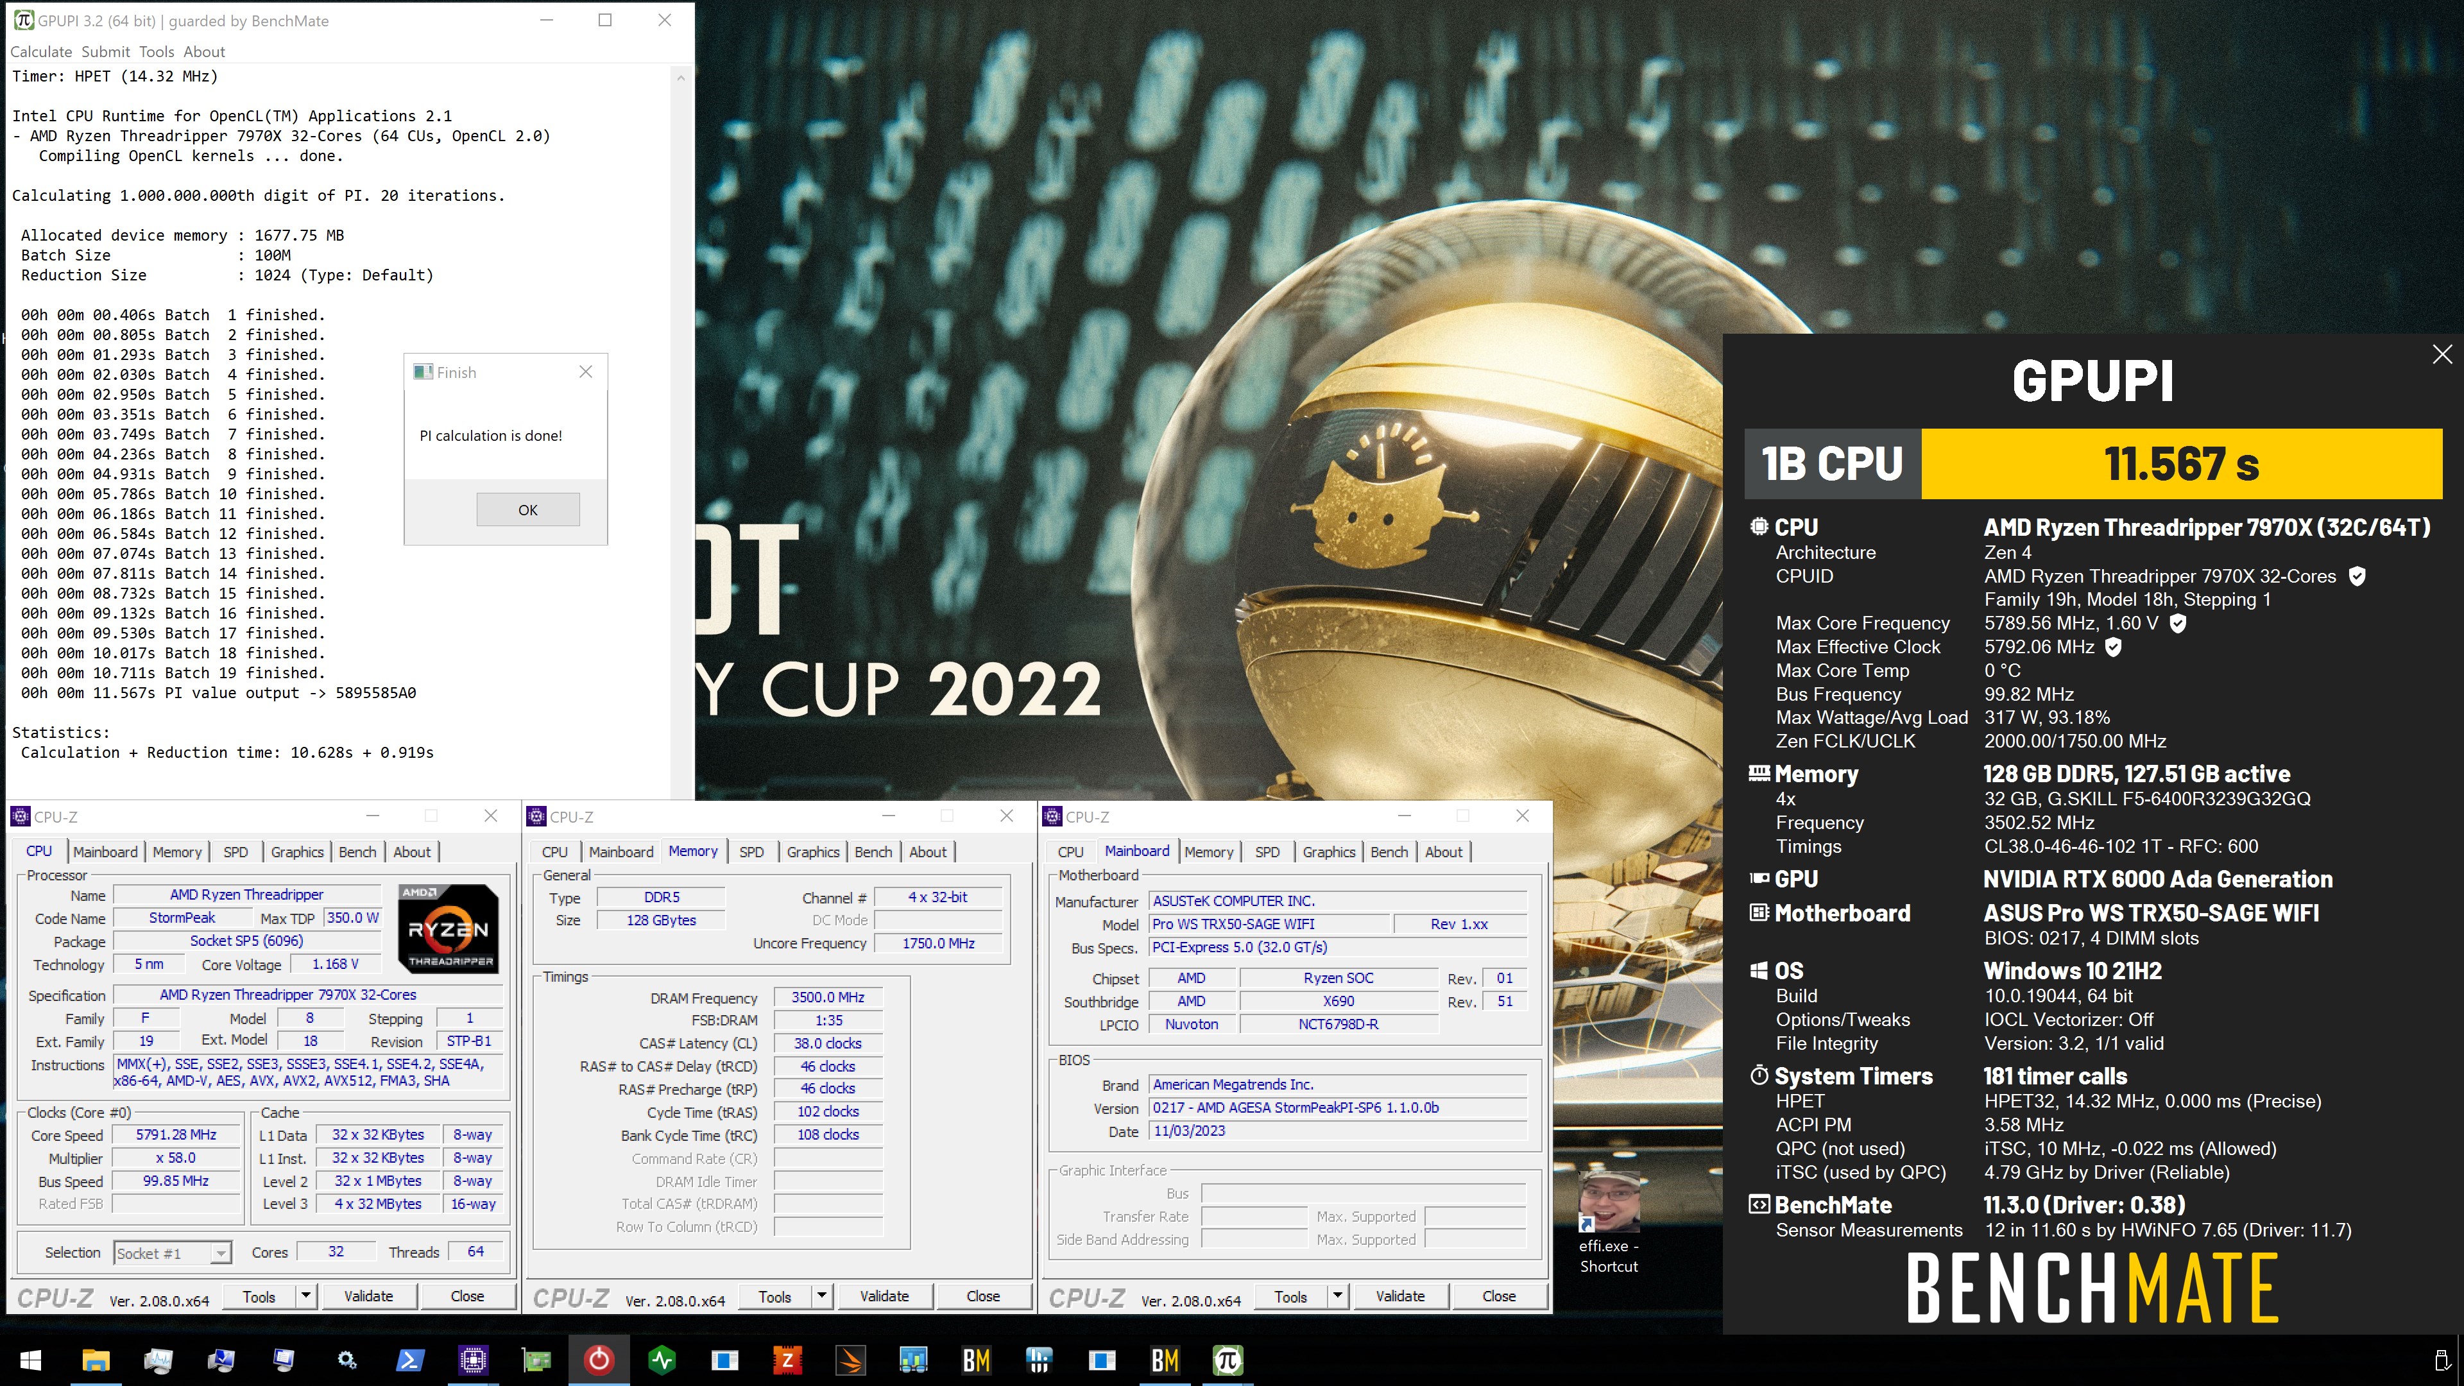
Task: Click the Core Speed value field
Action: click(176, 1134)
